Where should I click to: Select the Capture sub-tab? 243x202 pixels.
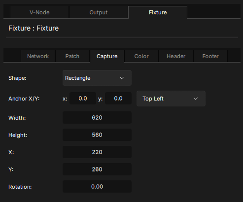click(x=107, y=56)
